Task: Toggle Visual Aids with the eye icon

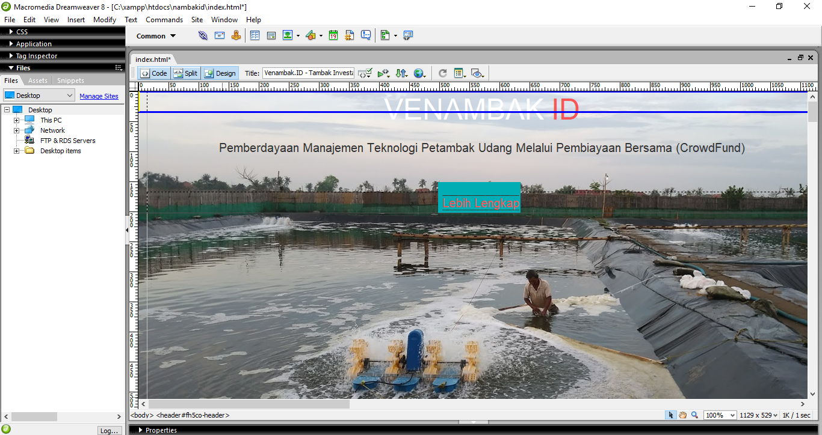Action: pos(478,73)
